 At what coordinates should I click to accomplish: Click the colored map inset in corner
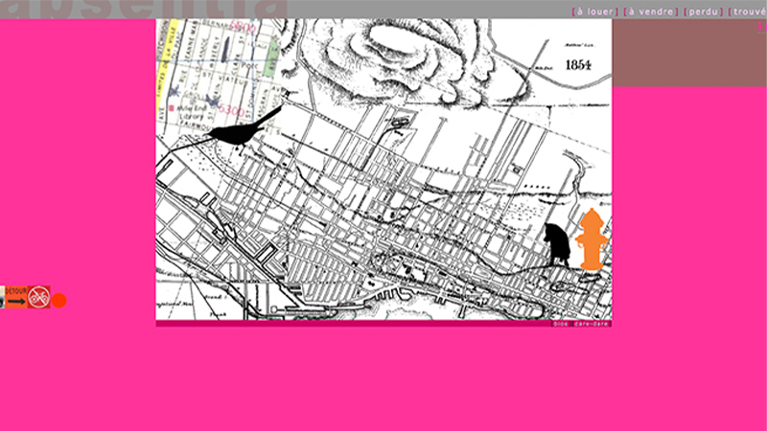(x=219, y=67)
